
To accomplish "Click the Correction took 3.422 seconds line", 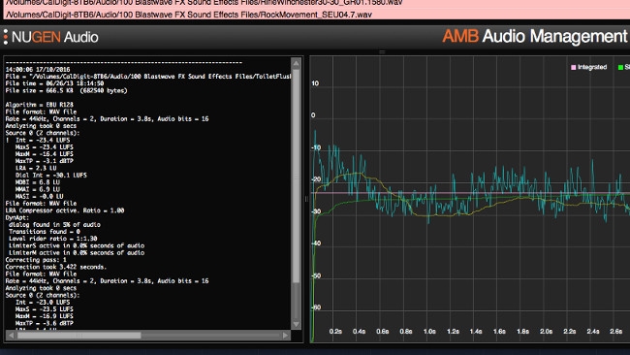I will [56, 267].
